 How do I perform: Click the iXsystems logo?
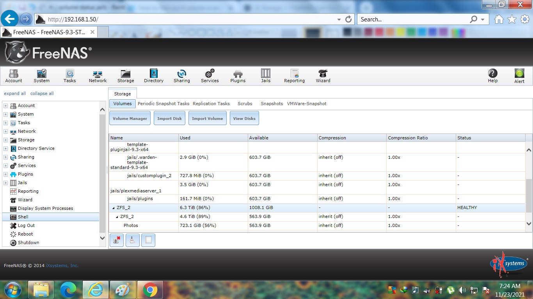(508, 264)
